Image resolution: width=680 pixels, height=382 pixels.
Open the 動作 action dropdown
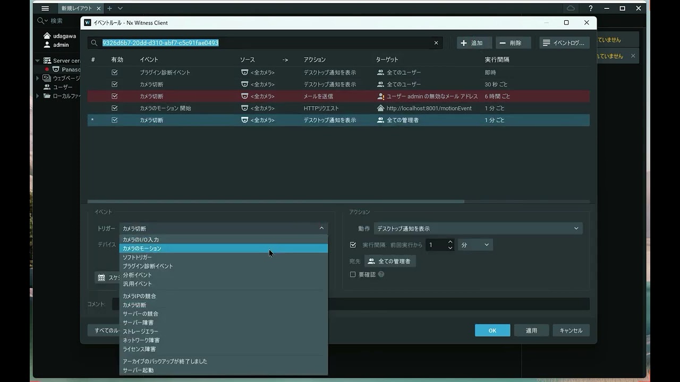click(x=477, y=228)
